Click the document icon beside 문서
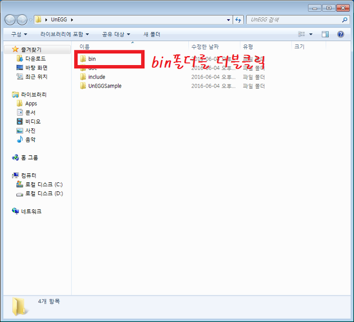This screenshot has height=322, width=354. [20, 112]
